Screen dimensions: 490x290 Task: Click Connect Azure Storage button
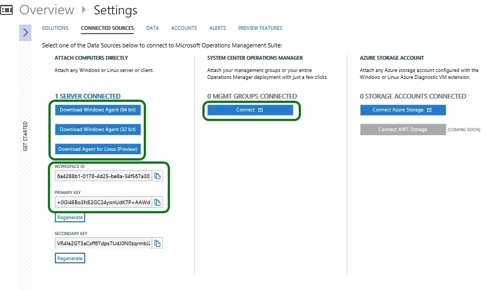pos(403,110)
